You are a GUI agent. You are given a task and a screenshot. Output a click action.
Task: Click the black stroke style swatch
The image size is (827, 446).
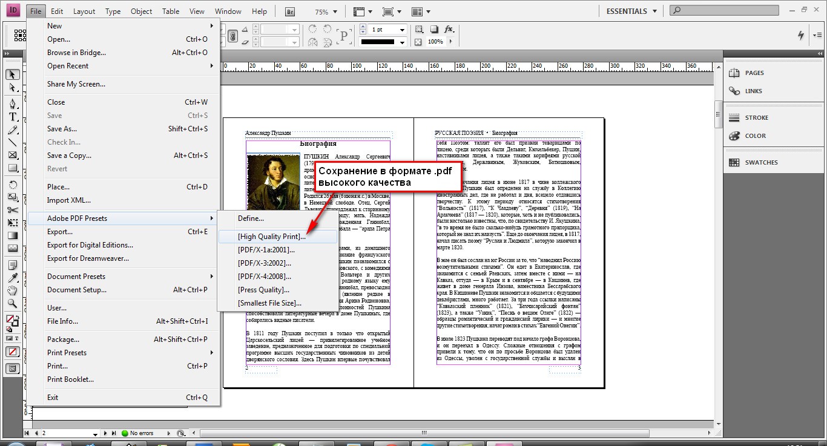383,42
